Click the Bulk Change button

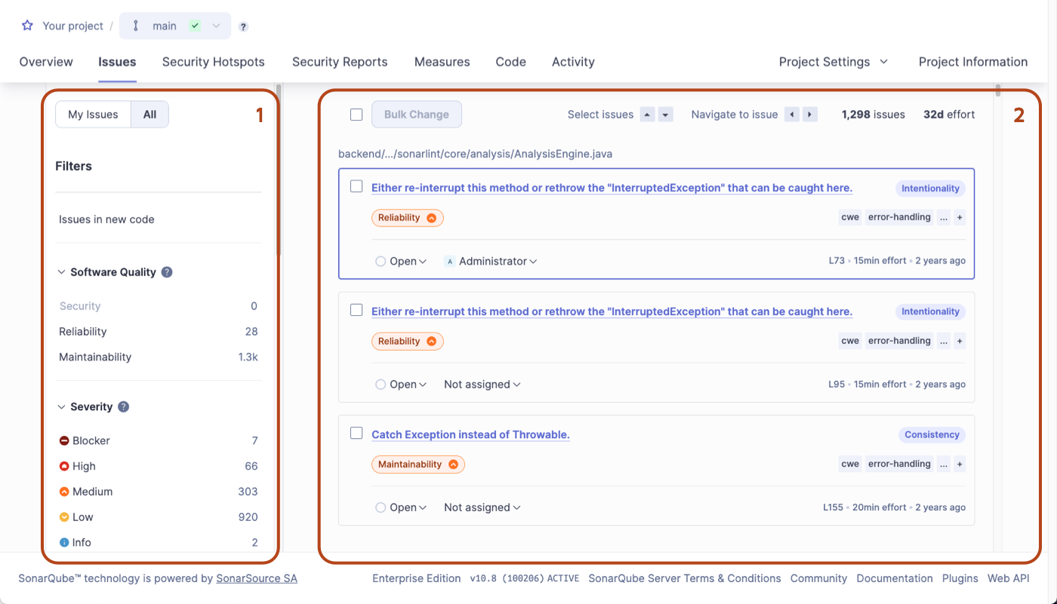click(x=416, y=114)
